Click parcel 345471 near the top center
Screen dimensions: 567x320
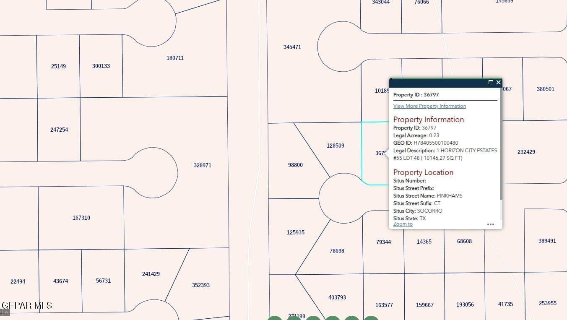(292, 47)
